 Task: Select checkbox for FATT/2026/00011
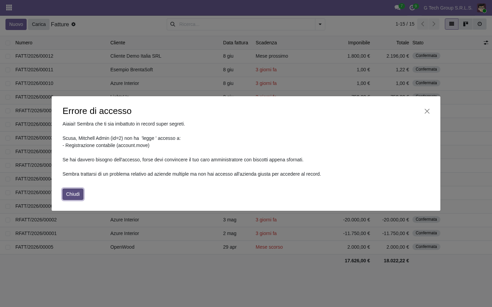[8, 70]
